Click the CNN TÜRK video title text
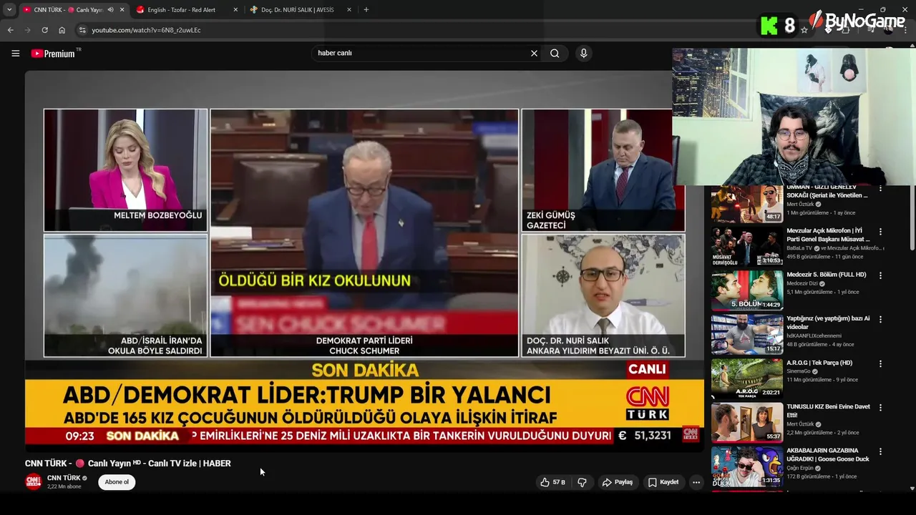The image size is (916, 515). pyautogui.click(x=128, y=463)
